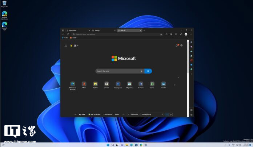Image resolution: width=253 pixels, height=147 pixels.
Task: Open the weather widget showing 28°
Action: tap(74, 46)
